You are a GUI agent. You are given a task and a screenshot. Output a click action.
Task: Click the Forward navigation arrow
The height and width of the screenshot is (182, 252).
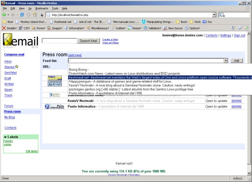(13, 15)
